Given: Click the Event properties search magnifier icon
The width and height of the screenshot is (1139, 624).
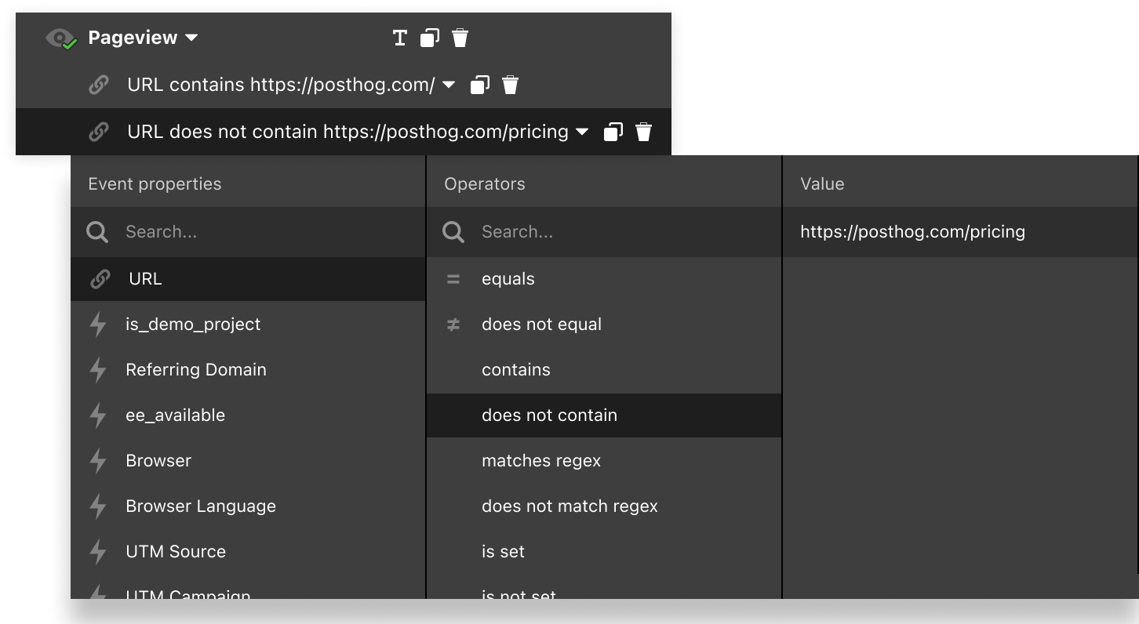Looking at the screenshot, I should click(x=97, y=232).
